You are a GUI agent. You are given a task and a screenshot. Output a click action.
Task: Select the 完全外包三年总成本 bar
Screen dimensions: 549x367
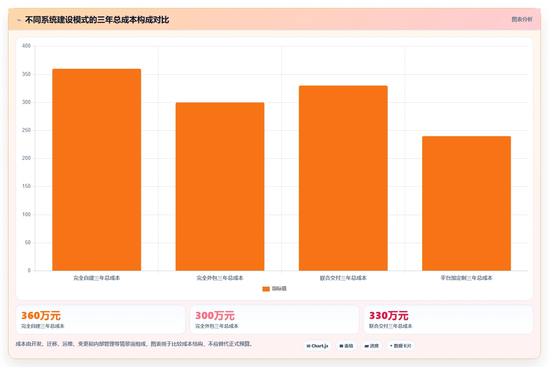(x=220, y=187)
